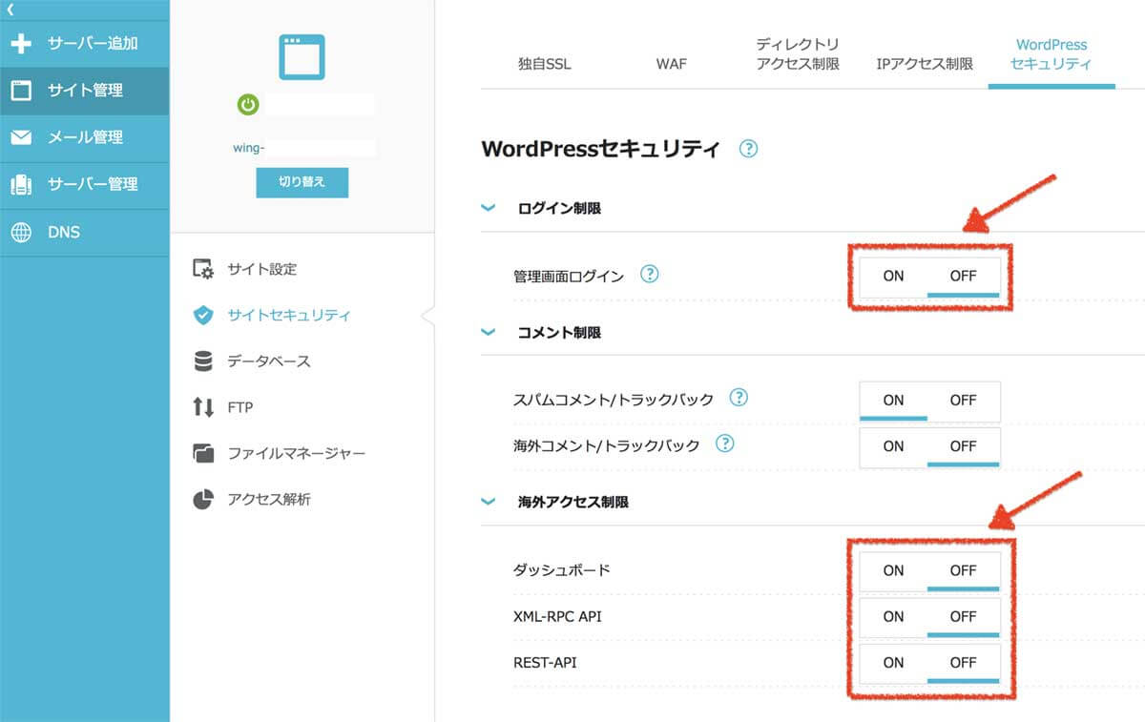Image resolution: width=1145 pixels, height=722 pixels.
Task: Collapse the コメント制限 section chevron
Action: [x=489, y=333]
